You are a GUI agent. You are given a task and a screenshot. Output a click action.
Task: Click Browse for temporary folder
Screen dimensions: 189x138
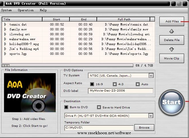(x=144, y=127)
